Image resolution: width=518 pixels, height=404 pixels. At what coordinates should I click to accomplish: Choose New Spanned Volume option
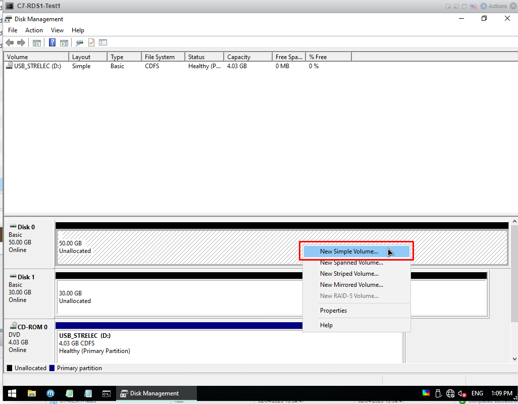pos(351,263)
